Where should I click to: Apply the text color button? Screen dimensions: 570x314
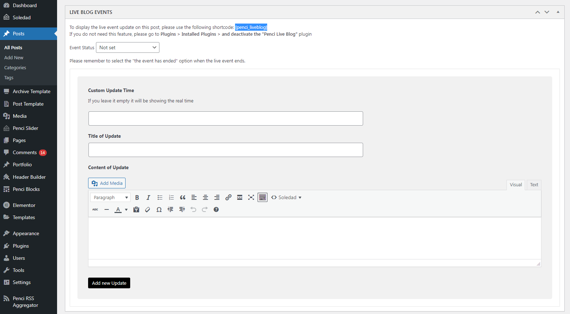coord(118,209)
